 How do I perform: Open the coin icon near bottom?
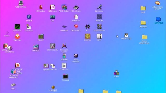coord(53,87)
